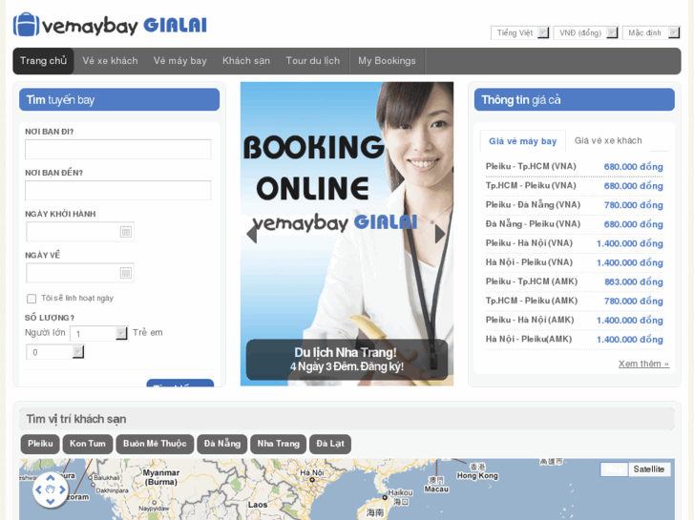This screenshot has height=520, width=694.
Task: Click the Pleiku - Hà Nội (VNA) row
Action: click(x=574, y=243)
